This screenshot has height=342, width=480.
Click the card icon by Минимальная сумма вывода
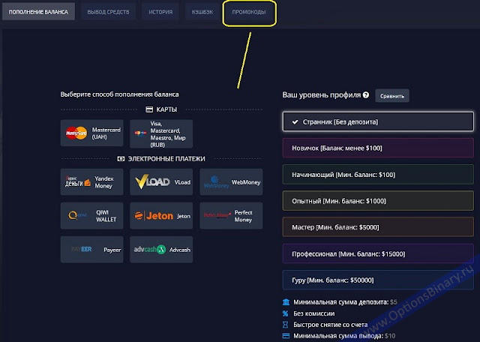tap(286, 336)
